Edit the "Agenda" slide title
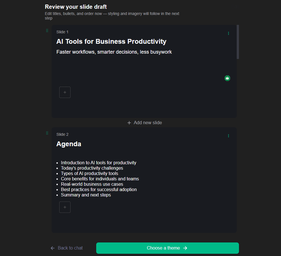The image size is (281, 256). (69, 144)
